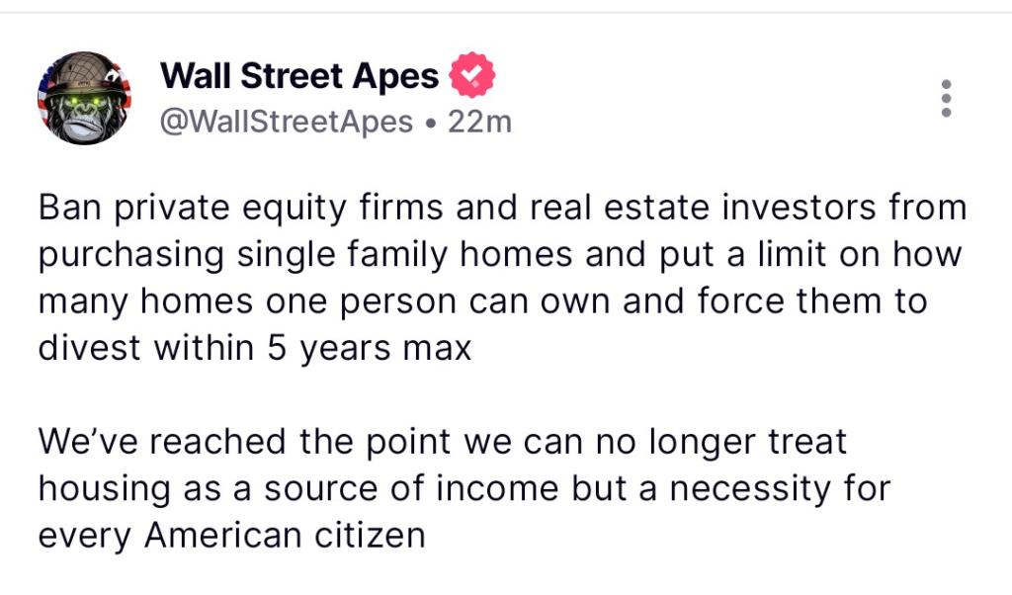1012x595 pixels.
Task: Open the Wall Street Apes profile avatar
Action: point(84,98)
